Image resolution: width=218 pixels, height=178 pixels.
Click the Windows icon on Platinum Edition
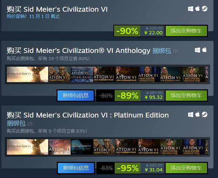click(191, 114)
